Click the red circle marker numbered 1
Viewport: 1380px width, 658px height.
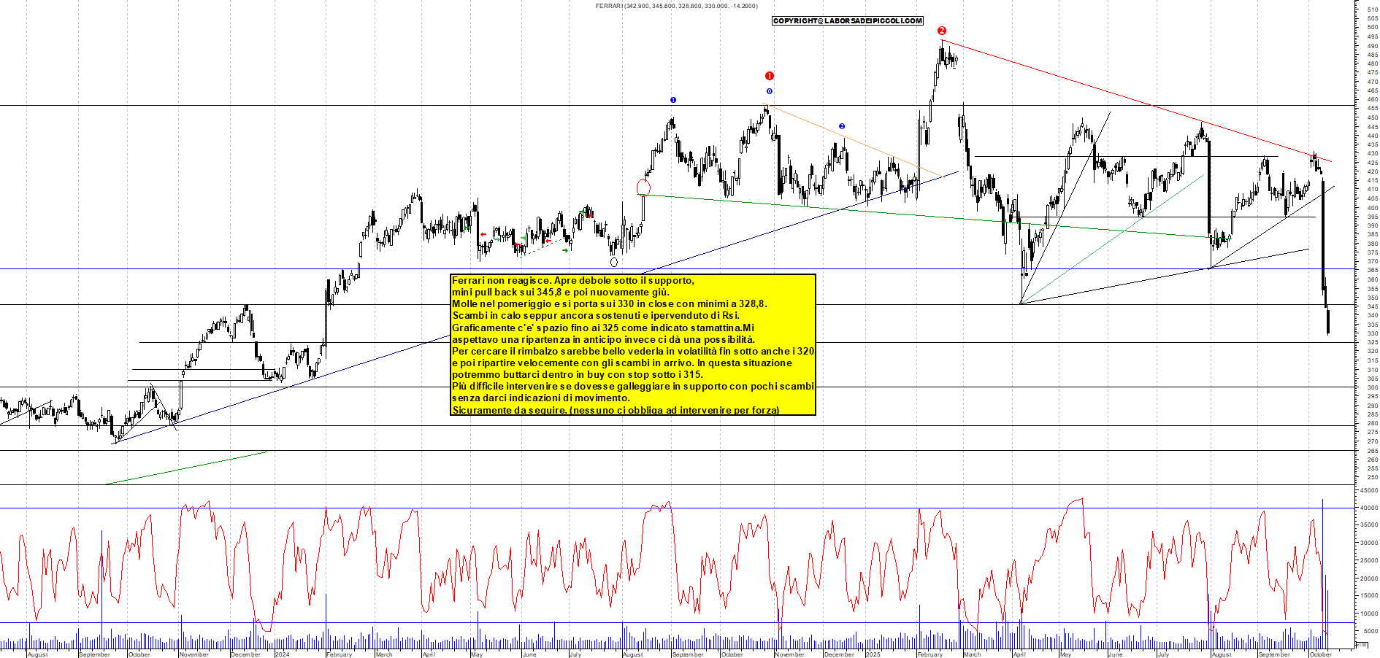(769, 76)
